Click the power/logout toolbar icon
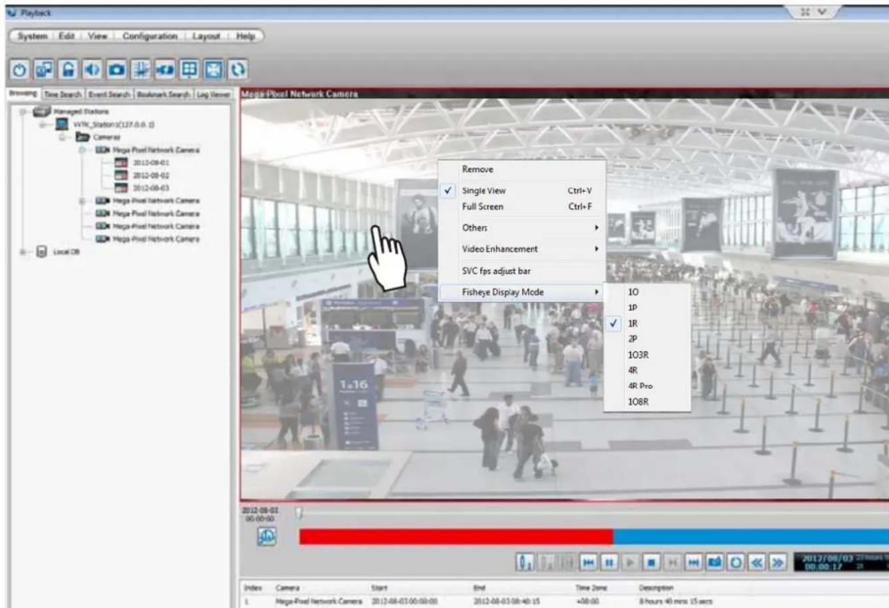 pos(20,70)
